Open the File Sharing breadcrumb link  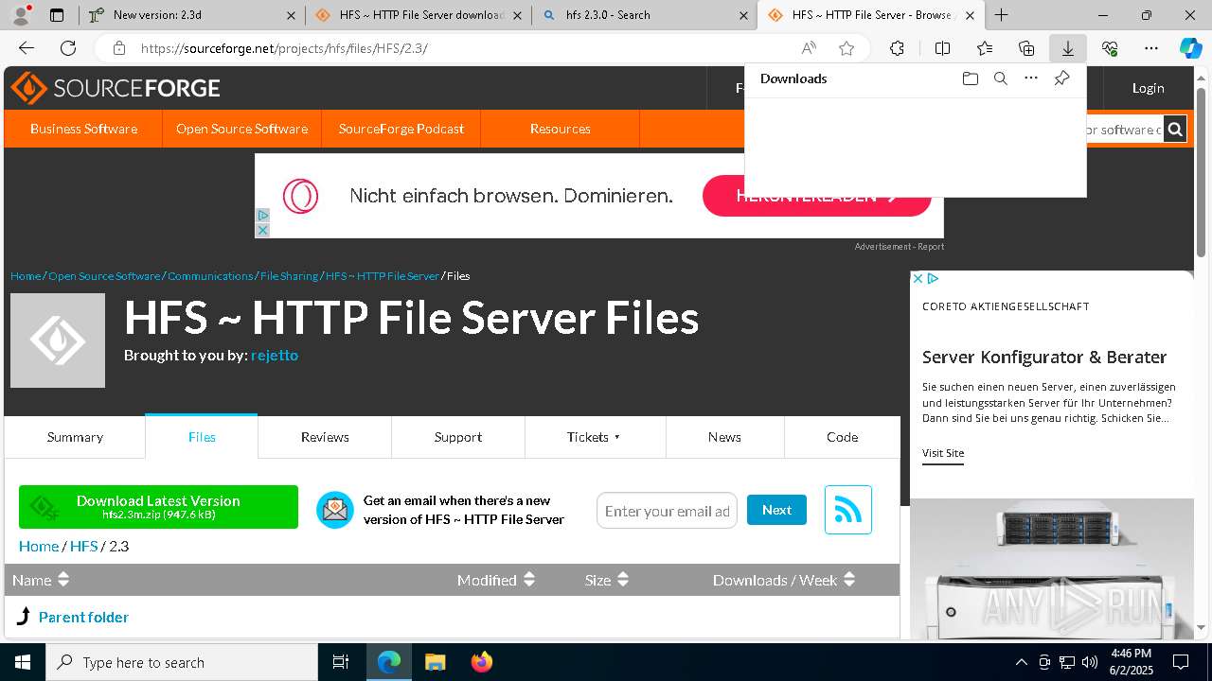[x=289, y=276]
